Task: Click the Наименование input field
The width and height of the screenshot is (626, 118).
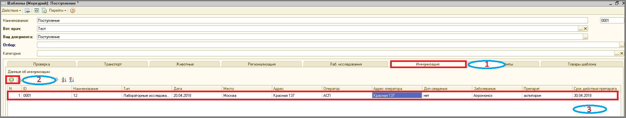Action: pyautogui.click(x=312, y=21)
